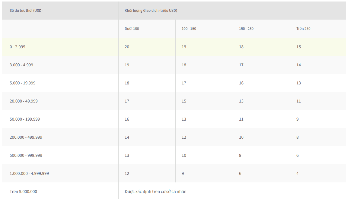Click the 'Dưới 100' value for '20.000 - 49.999'
This screenshot has height=199, width=348.
coord(127,101)
